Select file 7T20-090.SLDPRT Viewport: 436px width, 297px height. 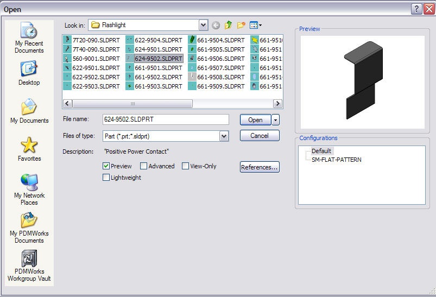point(92,40)
